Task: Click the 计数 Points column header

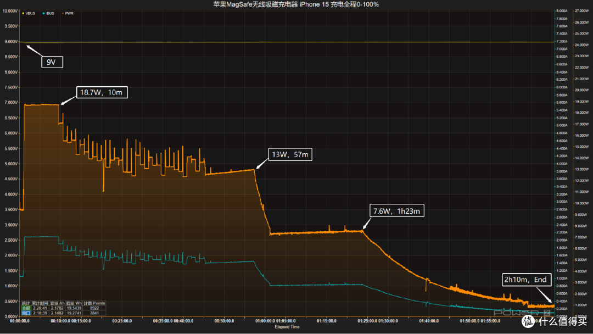Action: pyautogui.click(x=94, y=303)
